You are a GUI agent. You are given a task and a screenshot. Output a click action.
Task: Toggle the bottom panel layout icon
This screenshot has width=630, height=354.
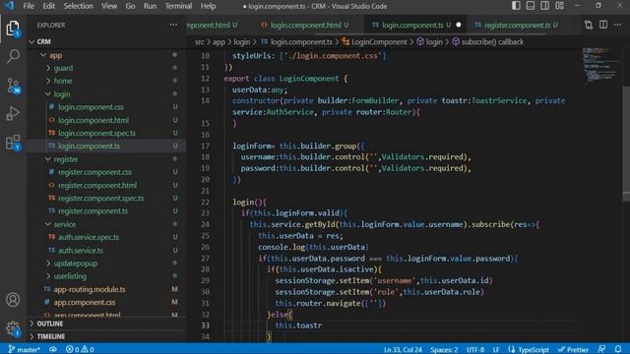point(531,6)
